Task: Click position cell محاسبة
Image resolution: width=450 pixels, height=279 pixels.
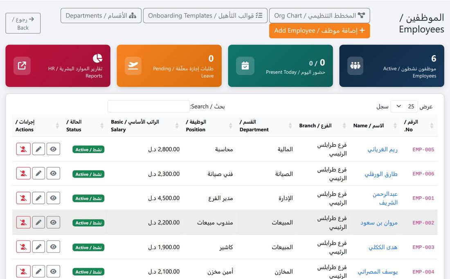Action: pyautogui.click(x=224, y=149)
